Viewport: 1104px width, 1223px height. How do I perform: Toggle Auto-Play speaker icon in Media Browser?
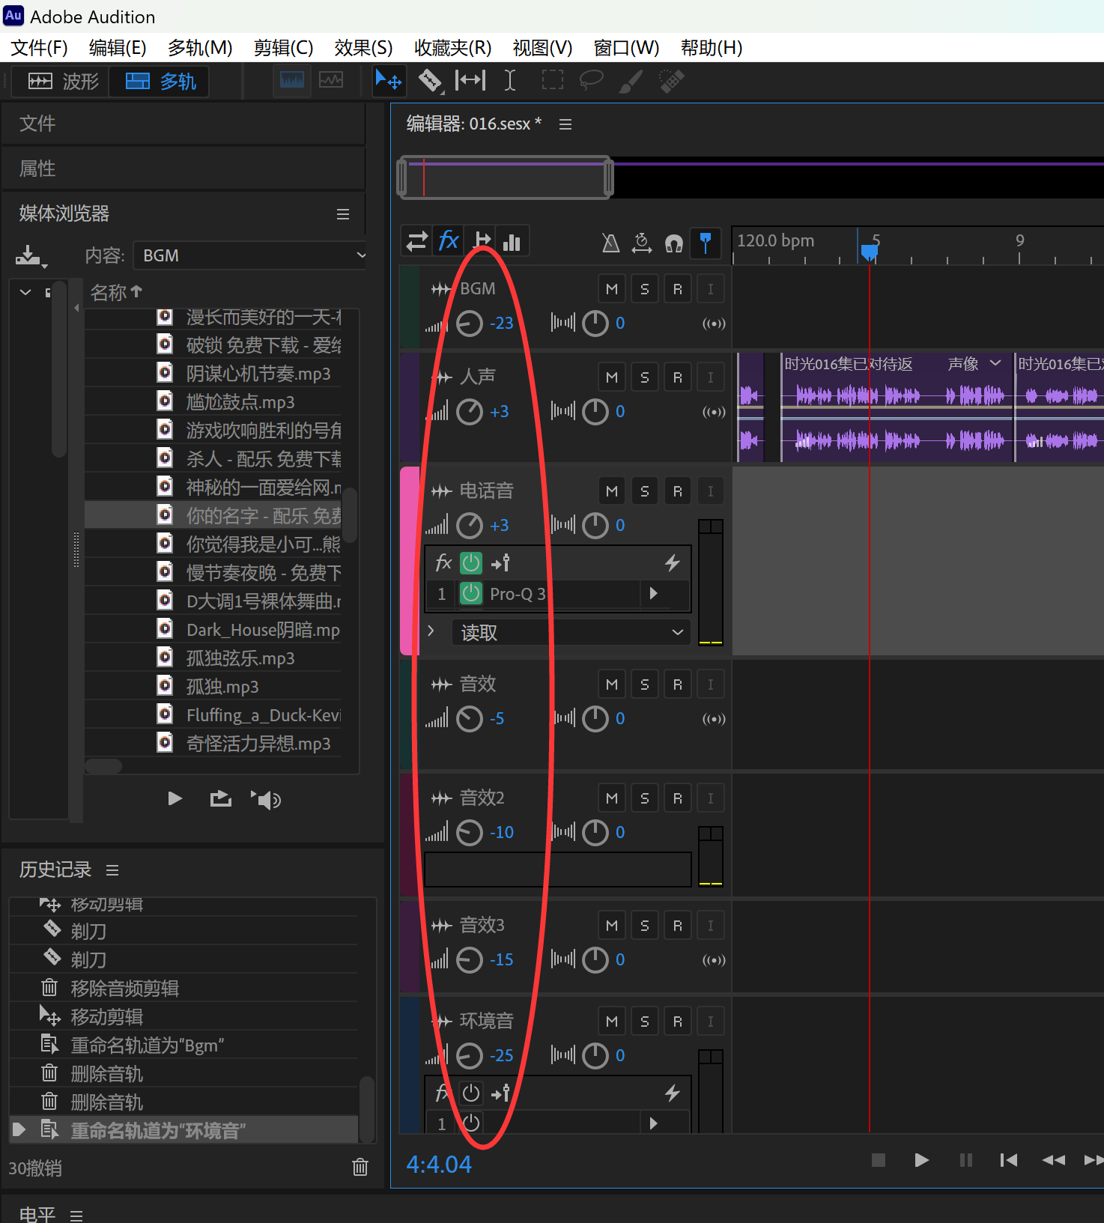[266, 799]
